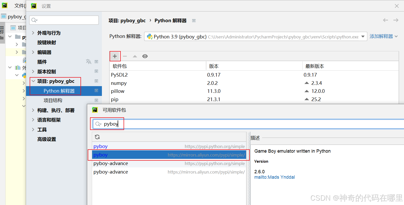Click the 项目: pyboy_gbc breadcrumb
The image size is (404, 205).
click(127, 21)
